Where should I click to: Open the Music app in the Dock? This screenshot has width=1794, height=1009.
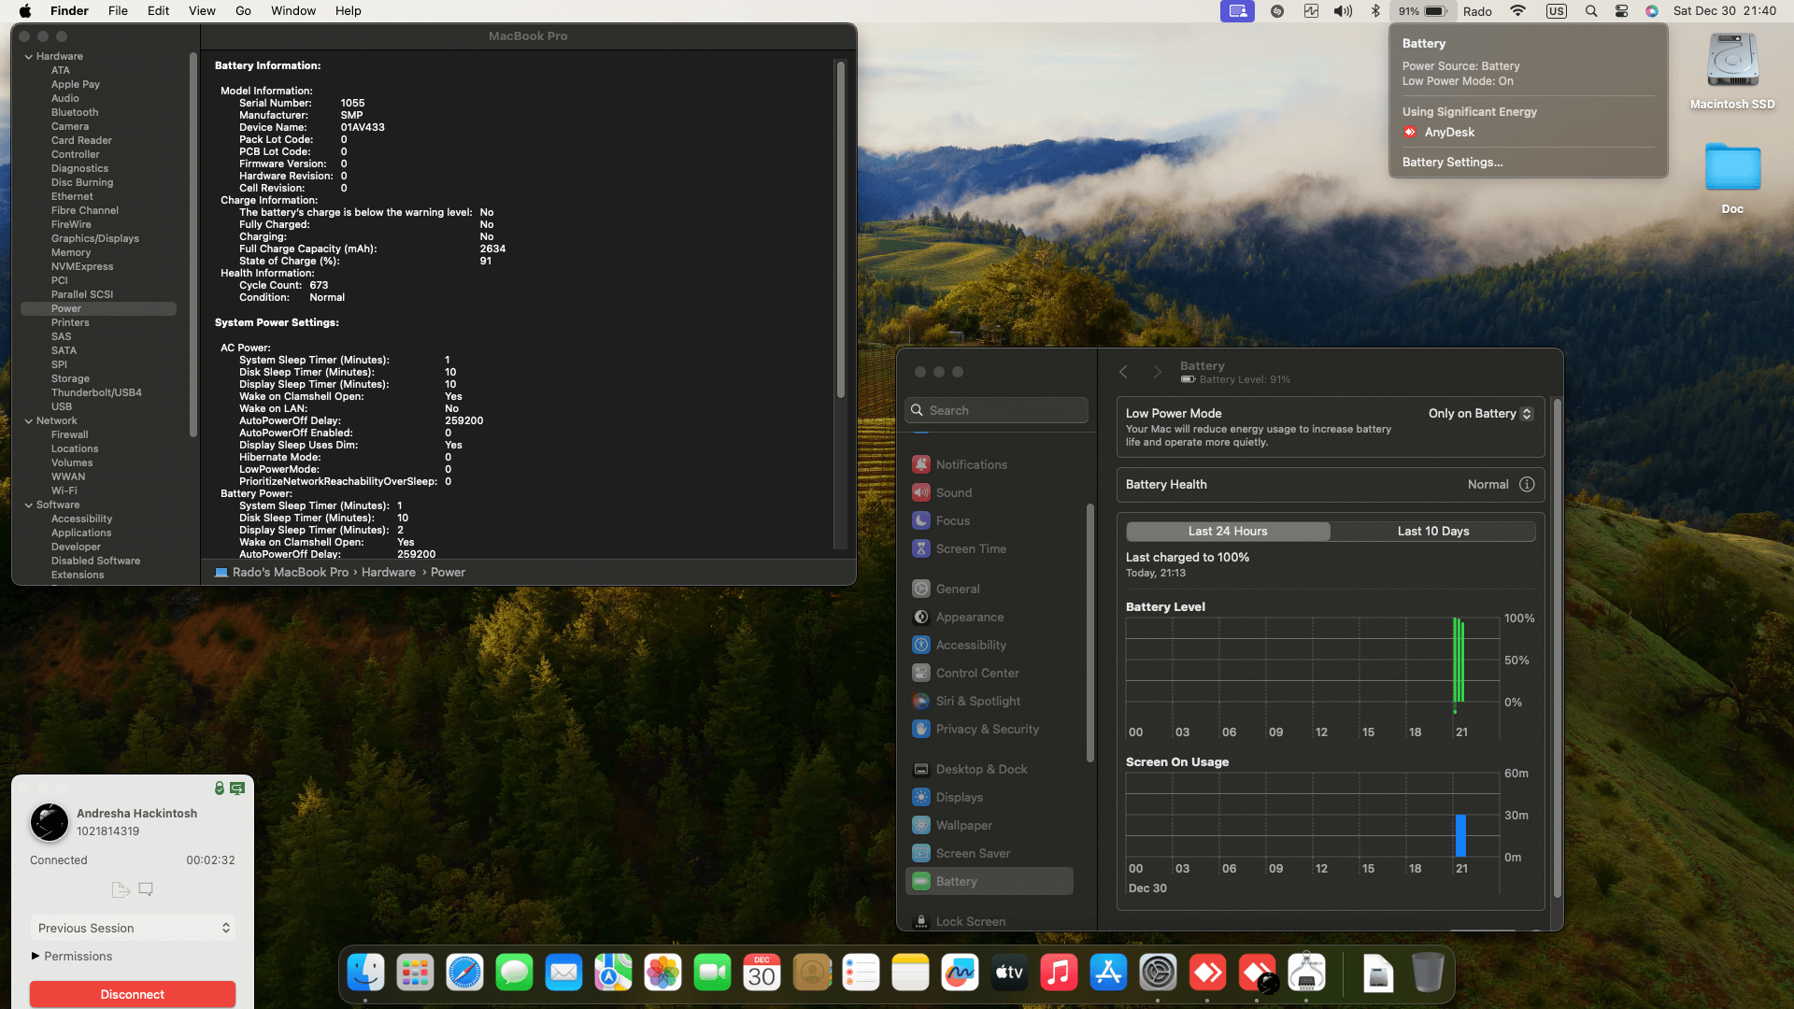click(1059, 973)
